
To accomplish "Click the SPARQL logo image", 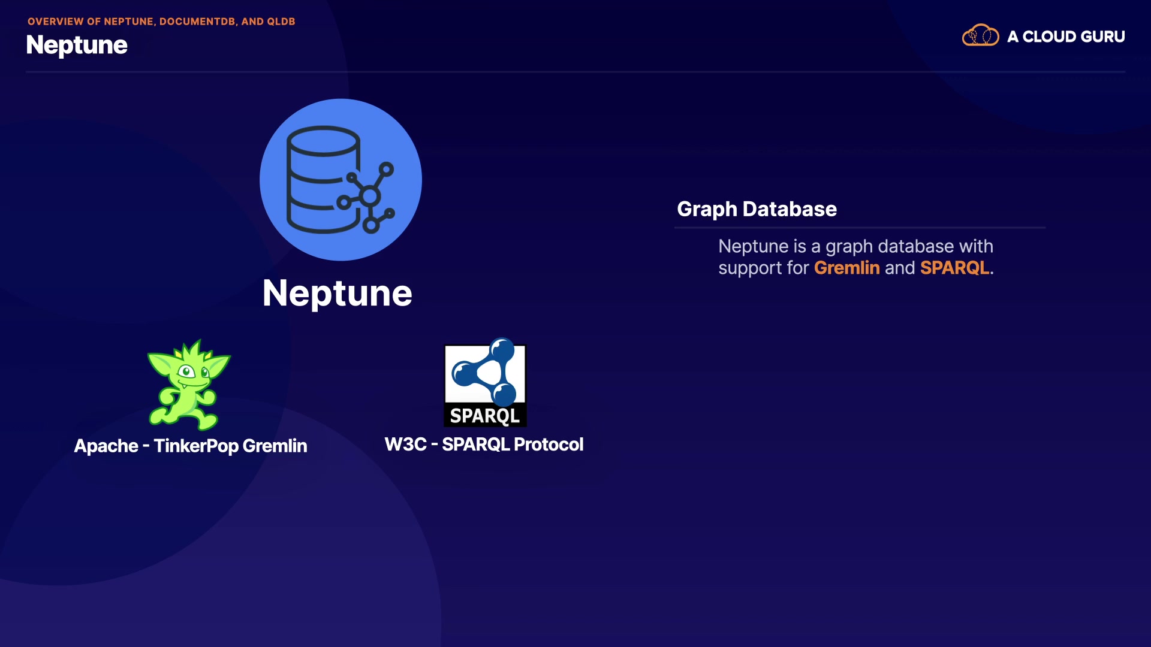I will pos(484,383).
